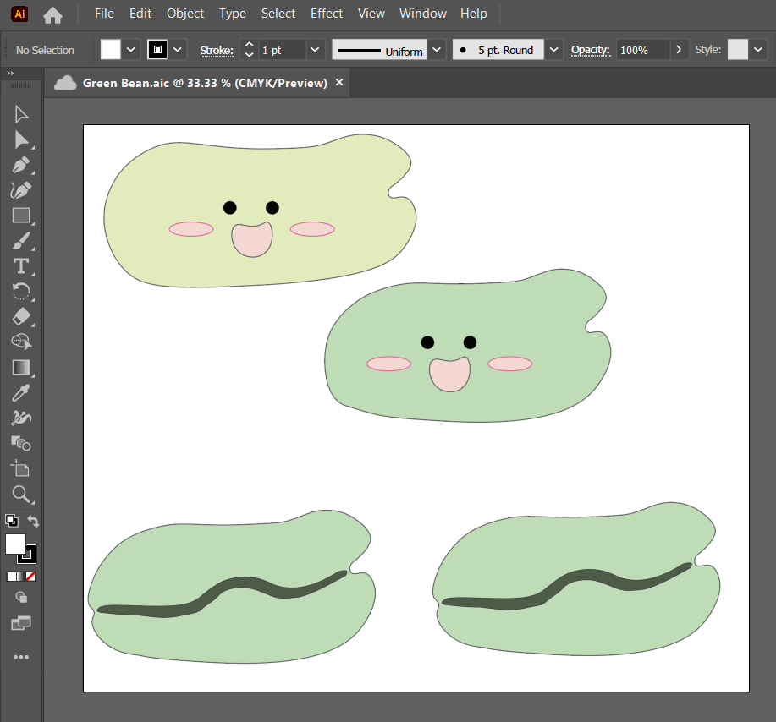Open the drawing mode selector
Image resolution: width=776 pixels, height=722 pixels.
[x=21, y=598]
